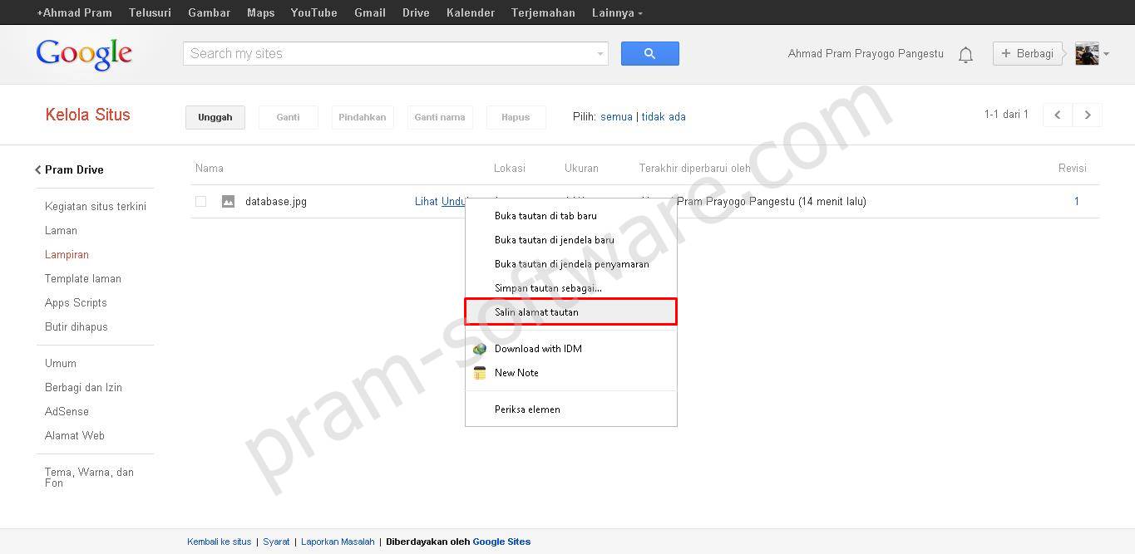Expand the Lainnya menu
This screenshot has width=1135, height=554.
pyautogui.click(x=617, y=12)
